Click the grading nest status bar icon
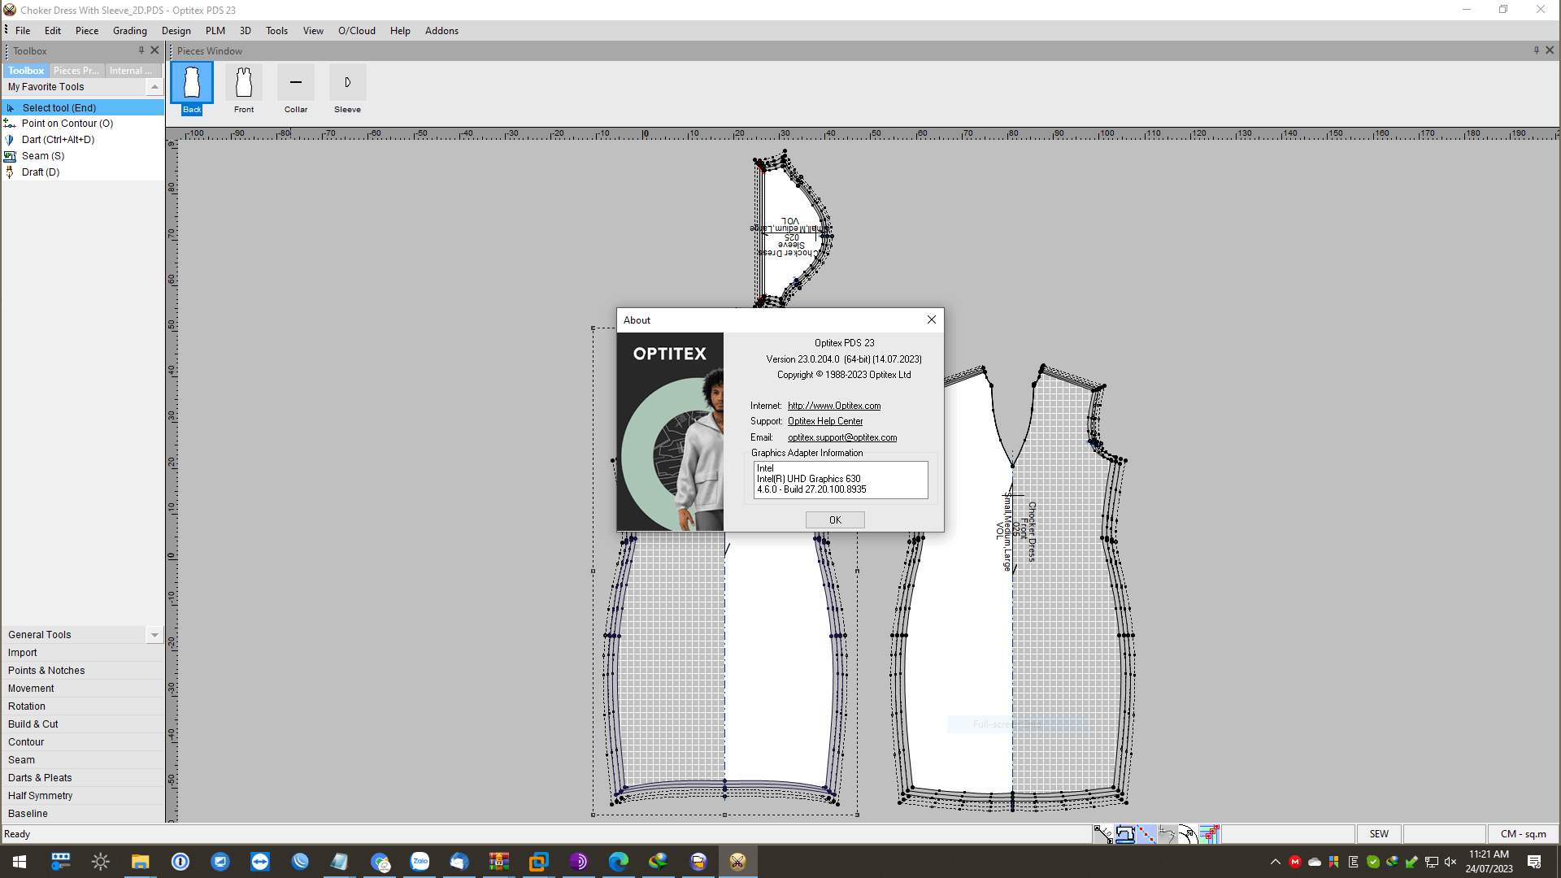Viewport: 1561px width, 878px height. [x=1209, y=834]
